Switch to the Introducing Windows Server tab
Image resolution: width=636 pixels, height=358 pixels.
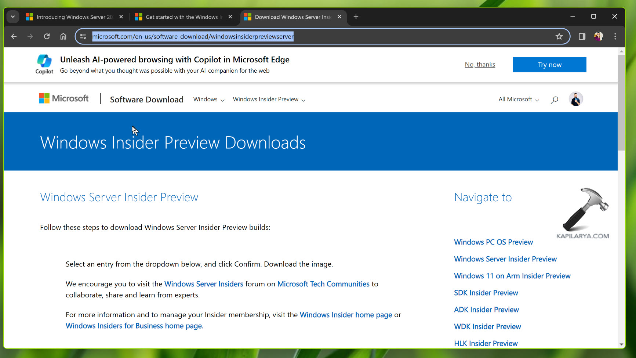click(x=70, y=17)
